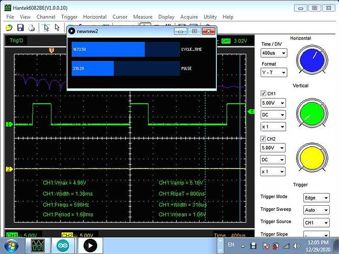Open Action Center flag tray icon
The height and width of the screenshot is (254, 339).
click(266, 246)
